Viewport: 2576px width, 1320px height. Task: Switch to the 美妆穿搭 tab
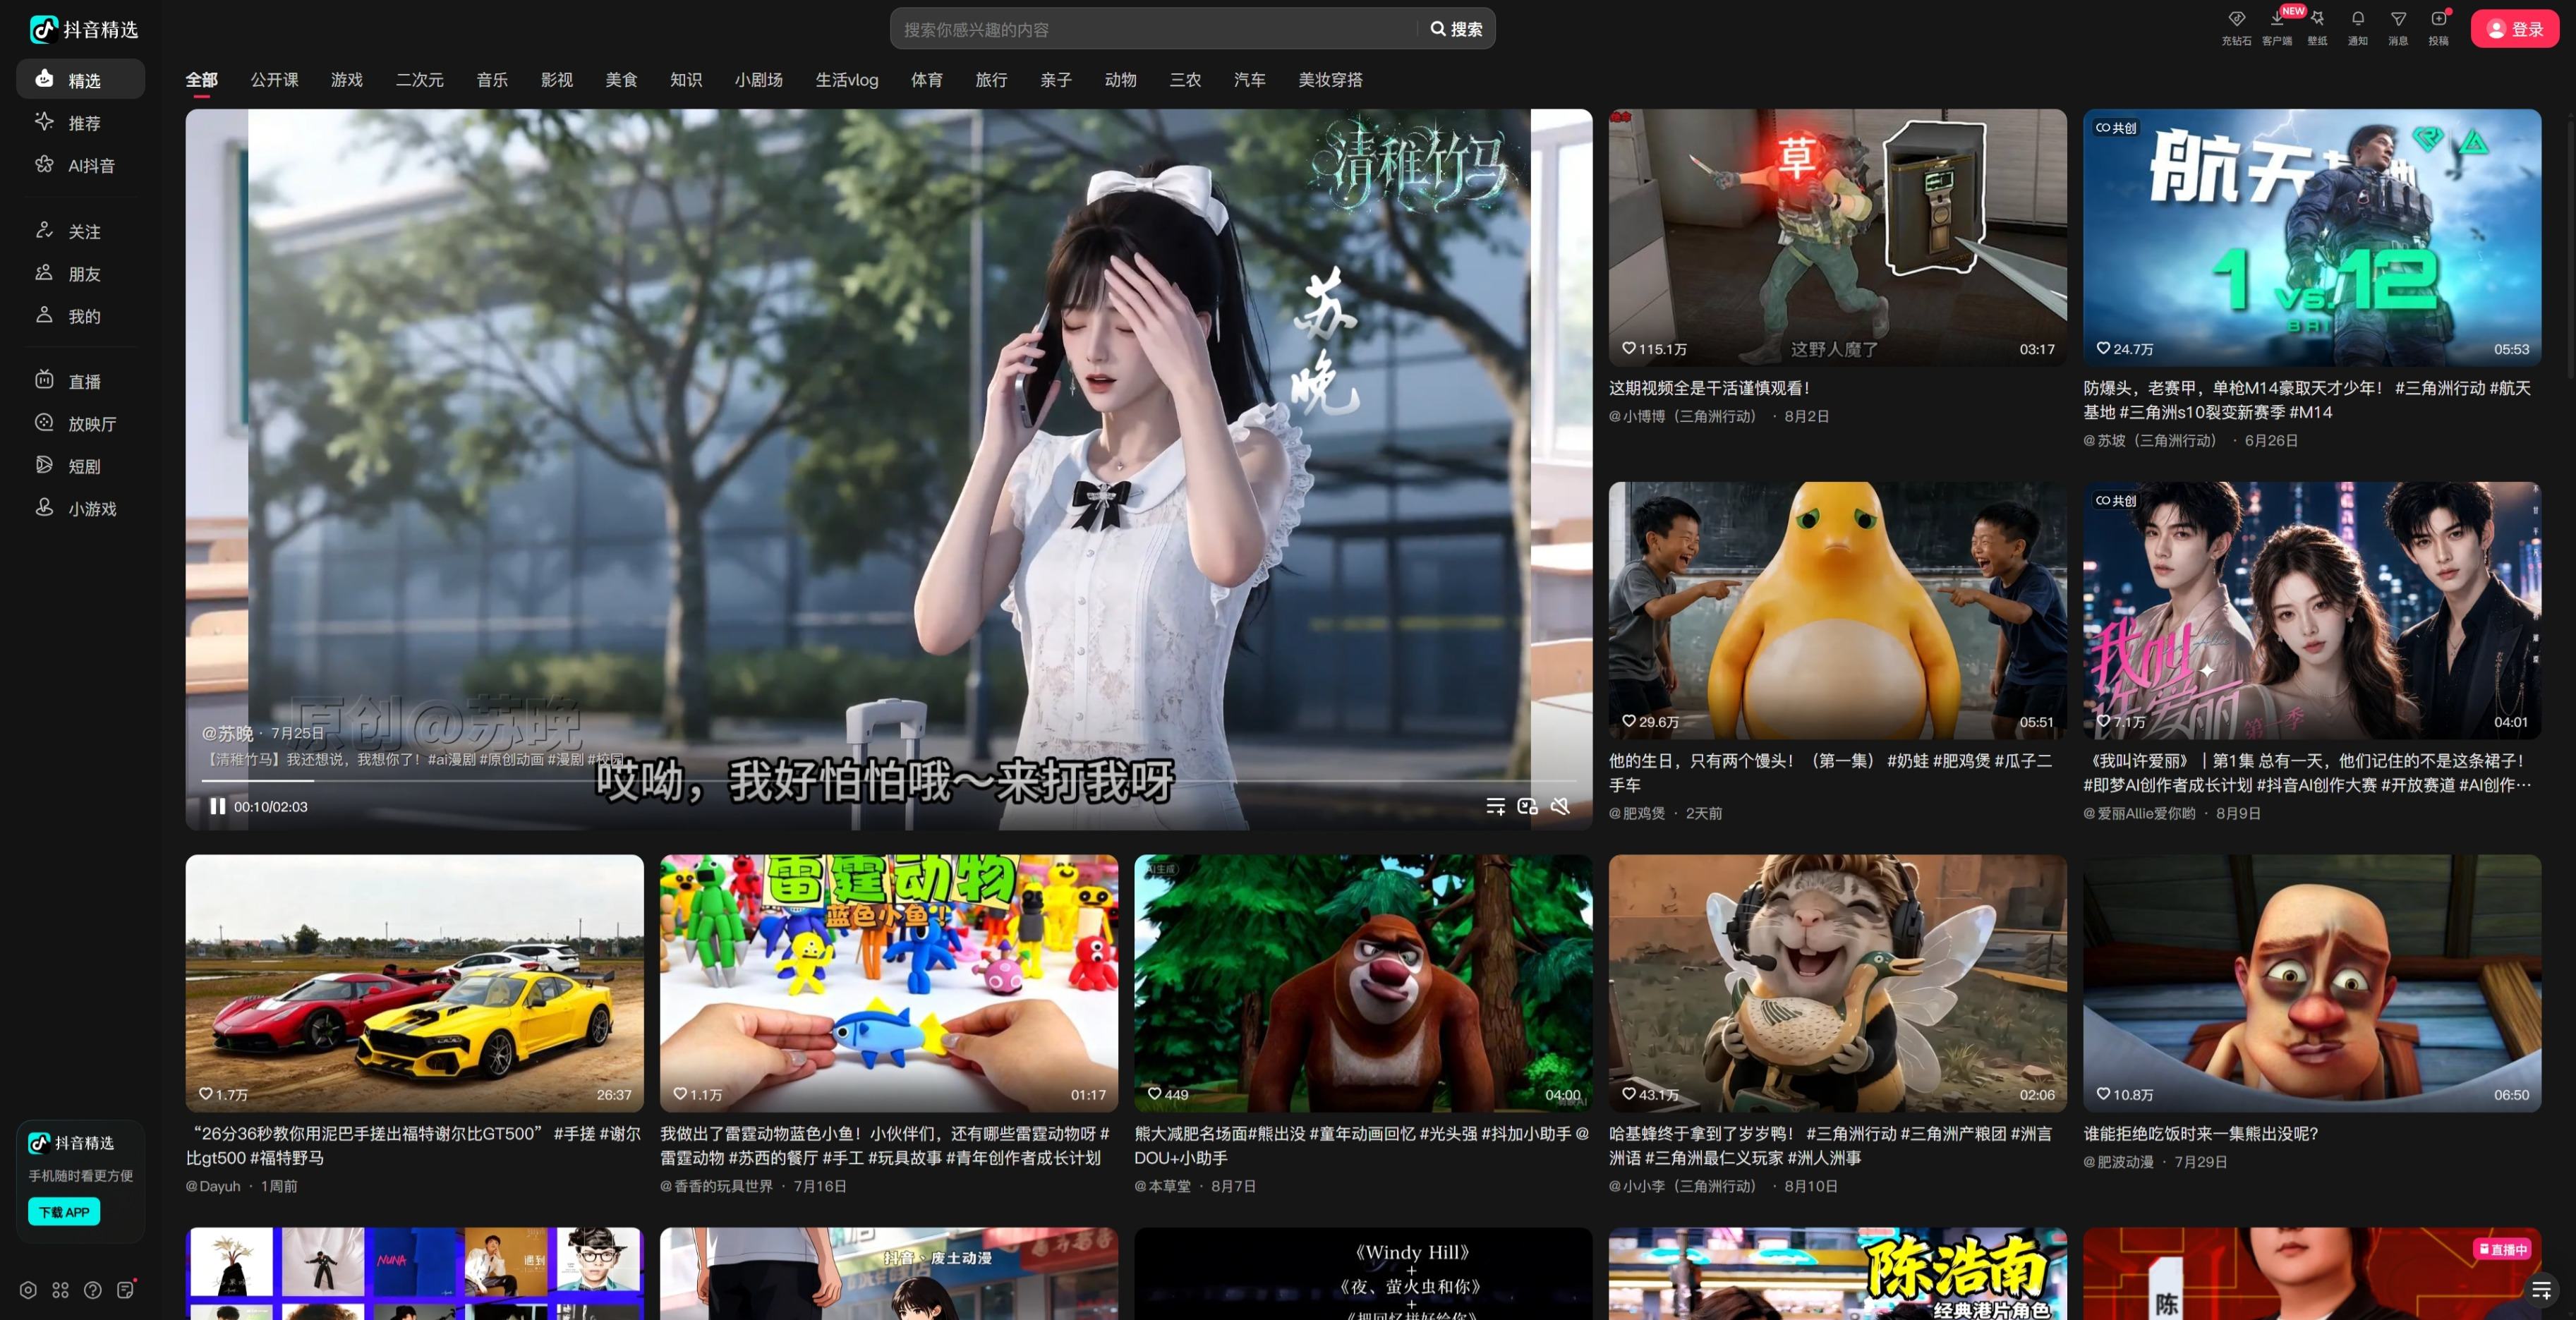pyautogui.click(x=1330, y=80)
